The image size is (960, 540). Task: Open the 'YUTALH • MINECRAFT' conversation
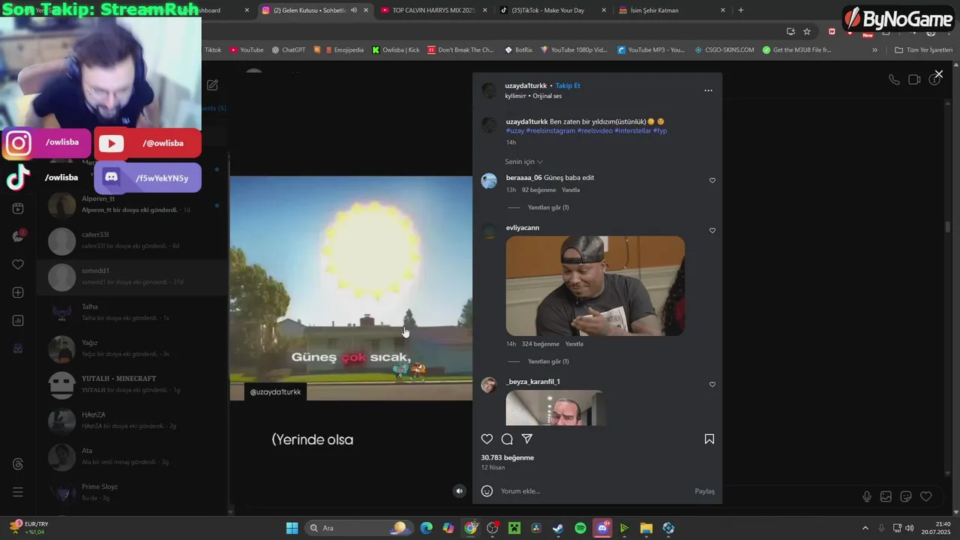131,385
